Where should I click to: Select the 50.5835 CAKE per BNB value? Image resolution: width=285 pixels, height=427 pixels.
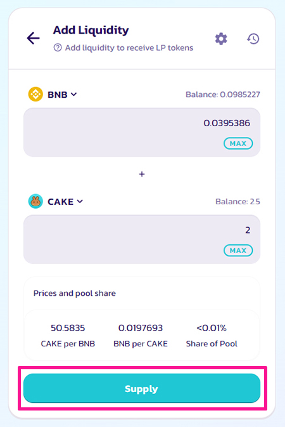point(68,328)
